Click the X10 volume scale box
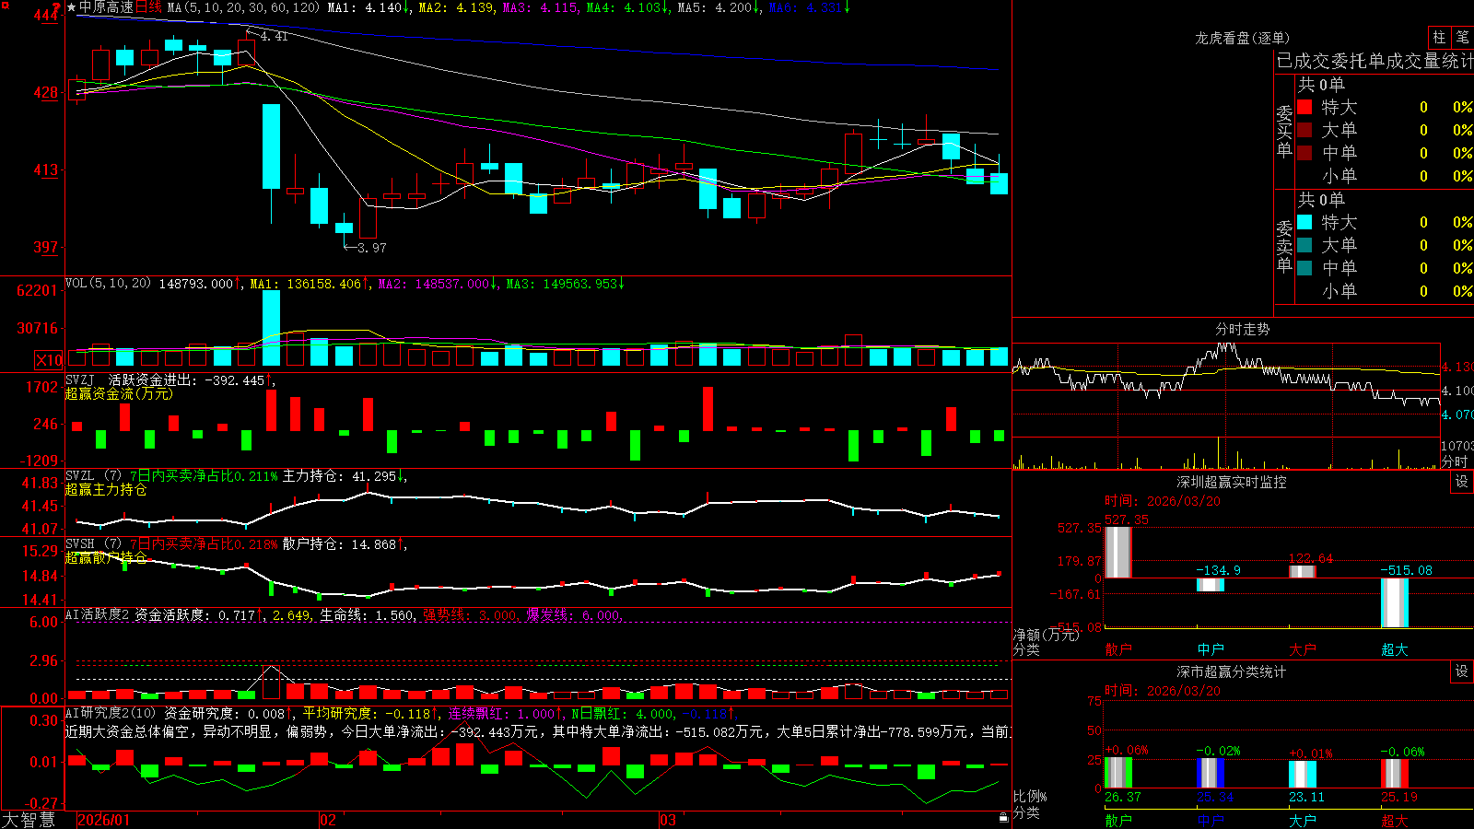 (x=49, y=360)
